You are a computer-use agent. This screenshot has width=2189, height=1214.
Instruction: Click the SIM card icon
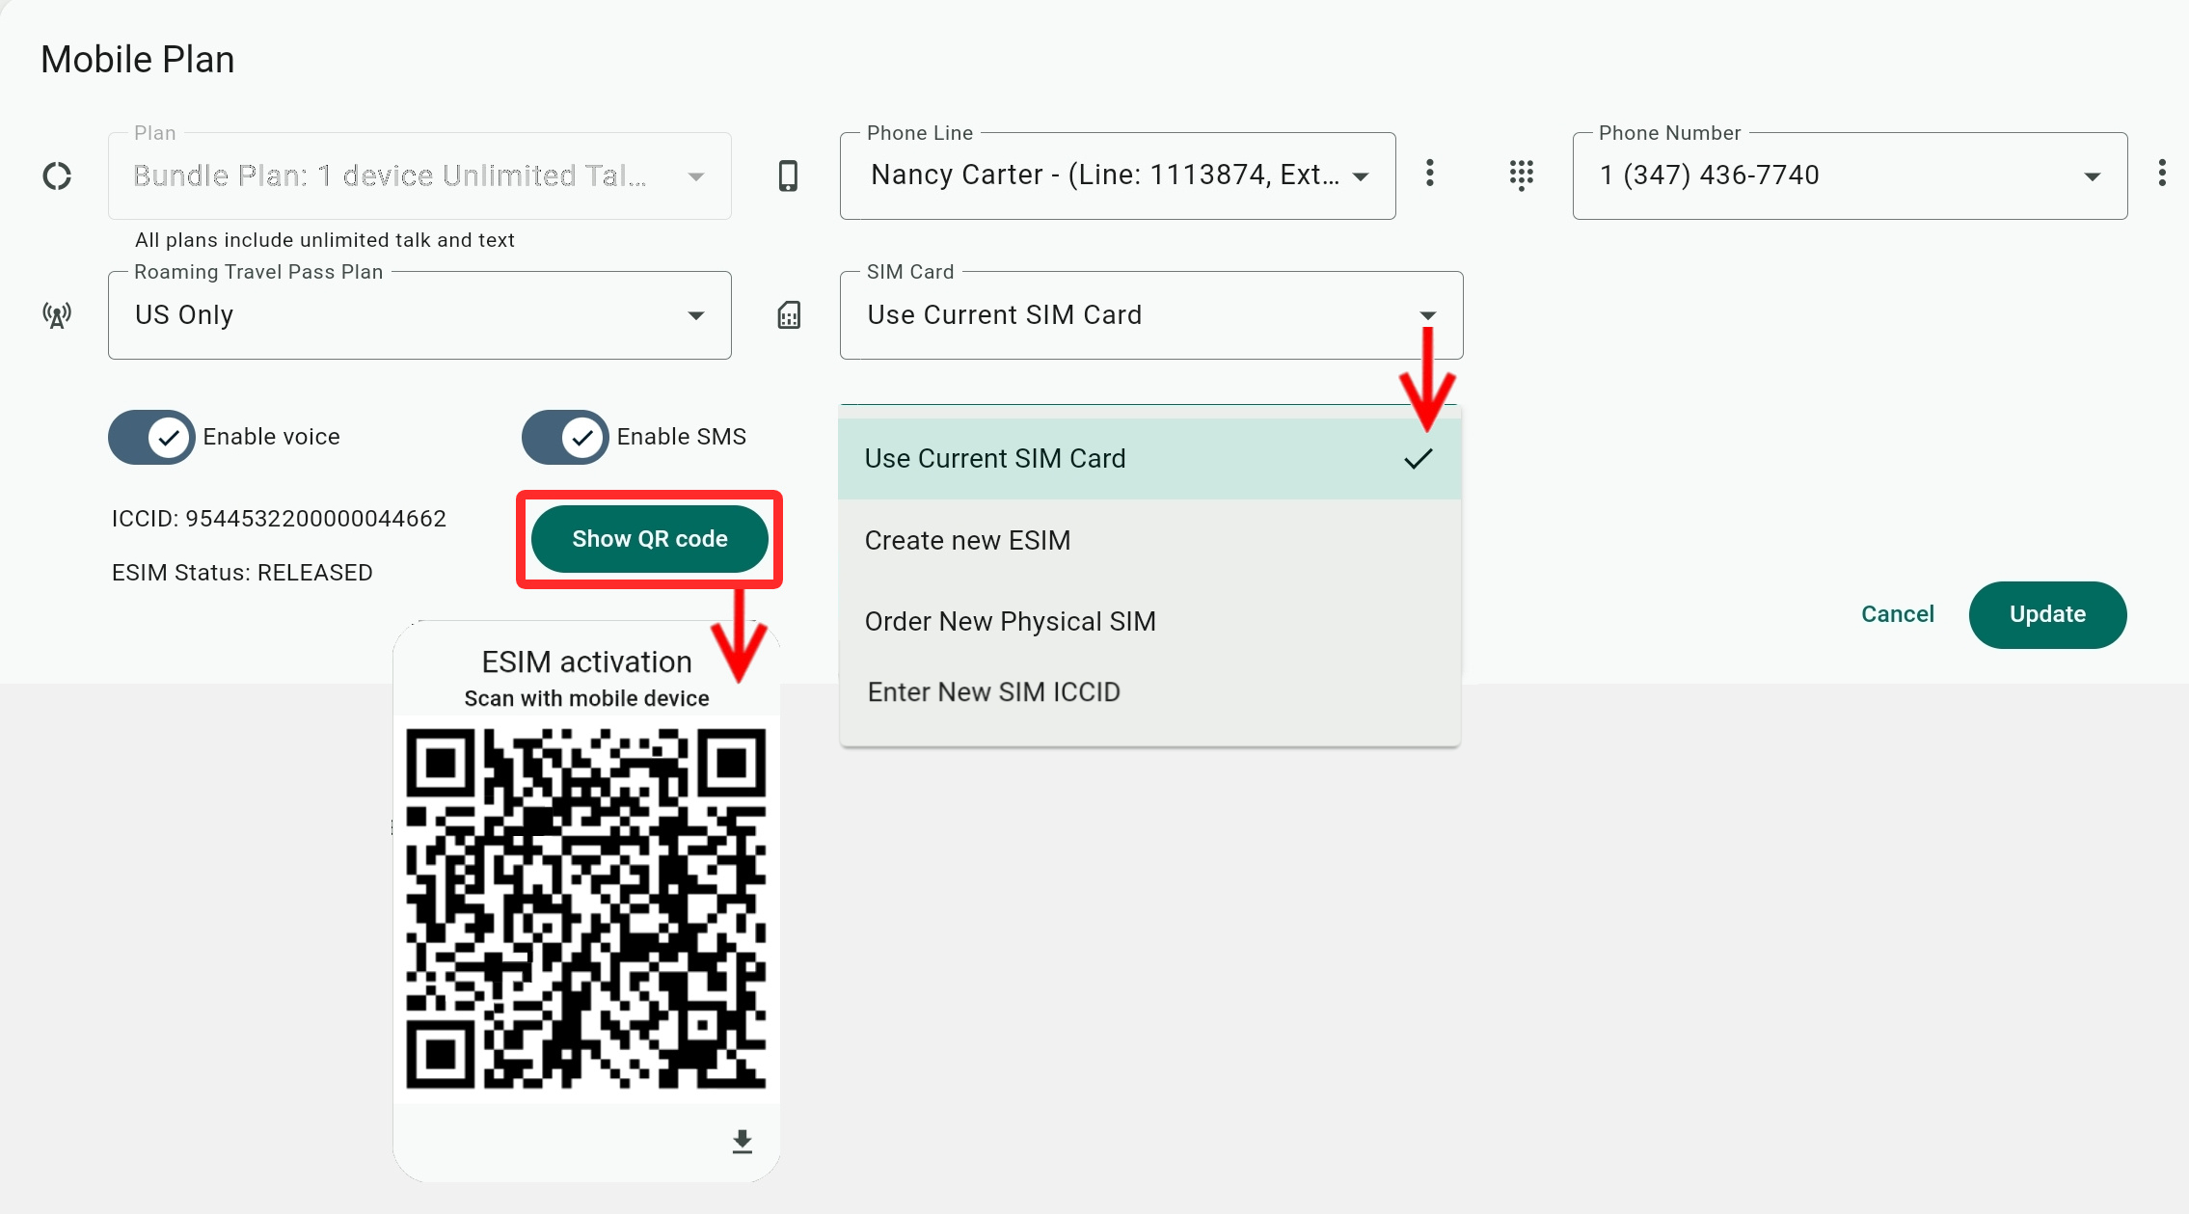point(789,315)
